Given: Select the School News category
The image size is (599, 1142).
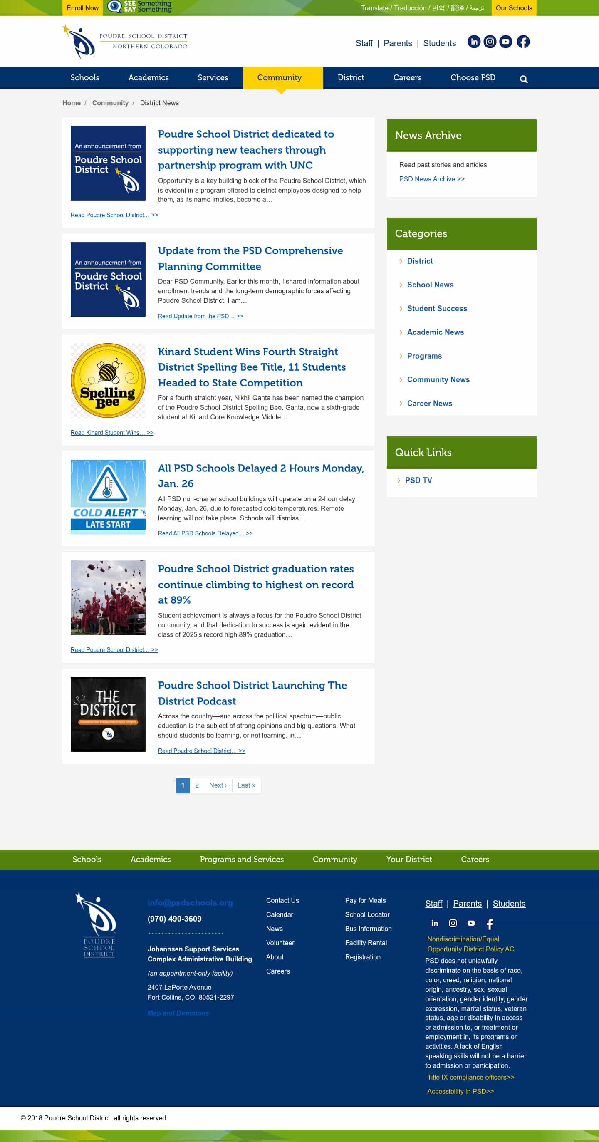Looking at the screenshot, I should (430, 285).
